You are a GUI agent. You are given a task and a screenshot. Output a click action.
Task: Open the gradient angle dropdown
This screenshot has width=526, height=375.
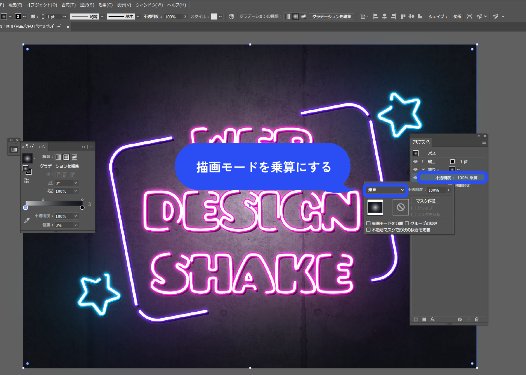pos(76,183)
